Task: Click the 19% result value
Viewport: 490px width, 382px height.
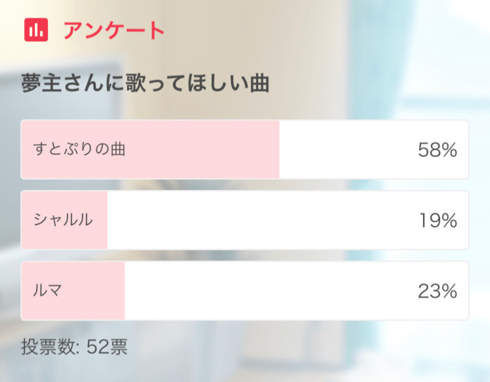Action: pyautogui.click(x=438, y=221)
